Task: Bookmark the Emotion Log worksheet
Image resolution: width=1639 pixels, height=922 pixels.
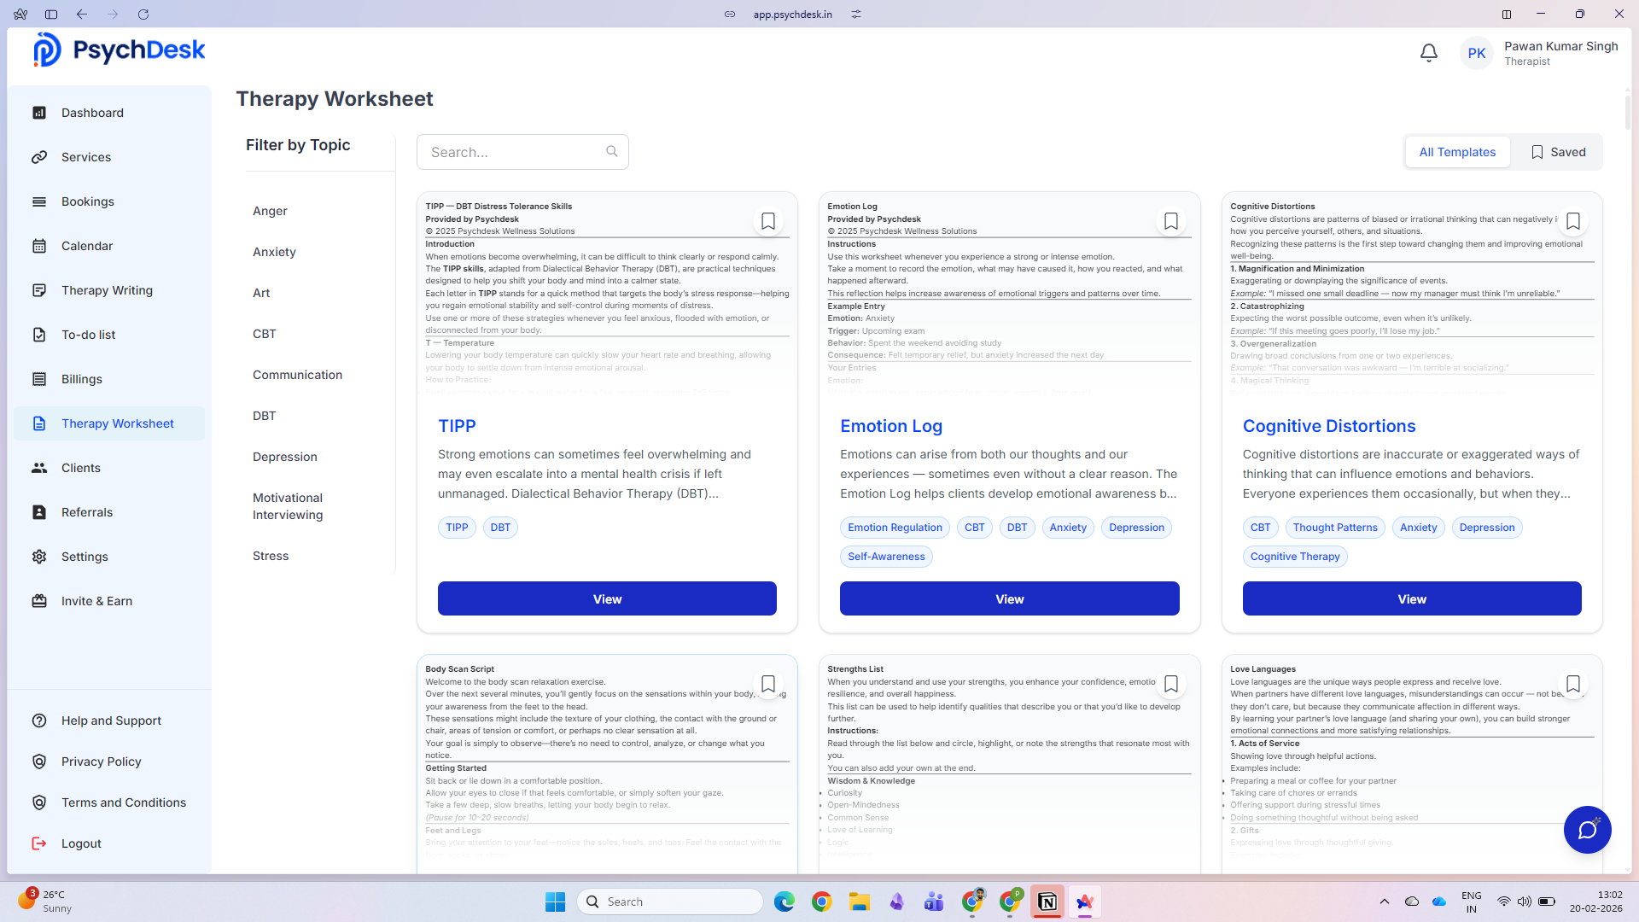Action: [1170, 220]
